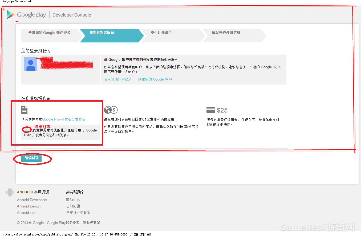Click the Developer Console header text

pyautogui.click(x=72, y=15)
